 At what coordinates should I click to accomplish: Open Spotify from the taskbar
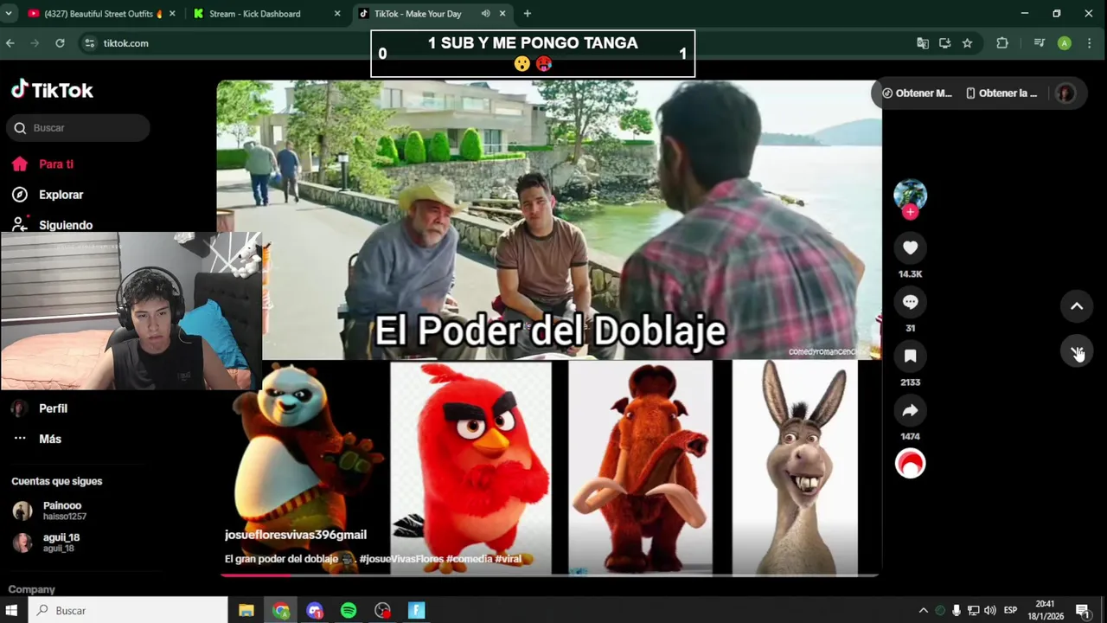[x=349, y=610]
